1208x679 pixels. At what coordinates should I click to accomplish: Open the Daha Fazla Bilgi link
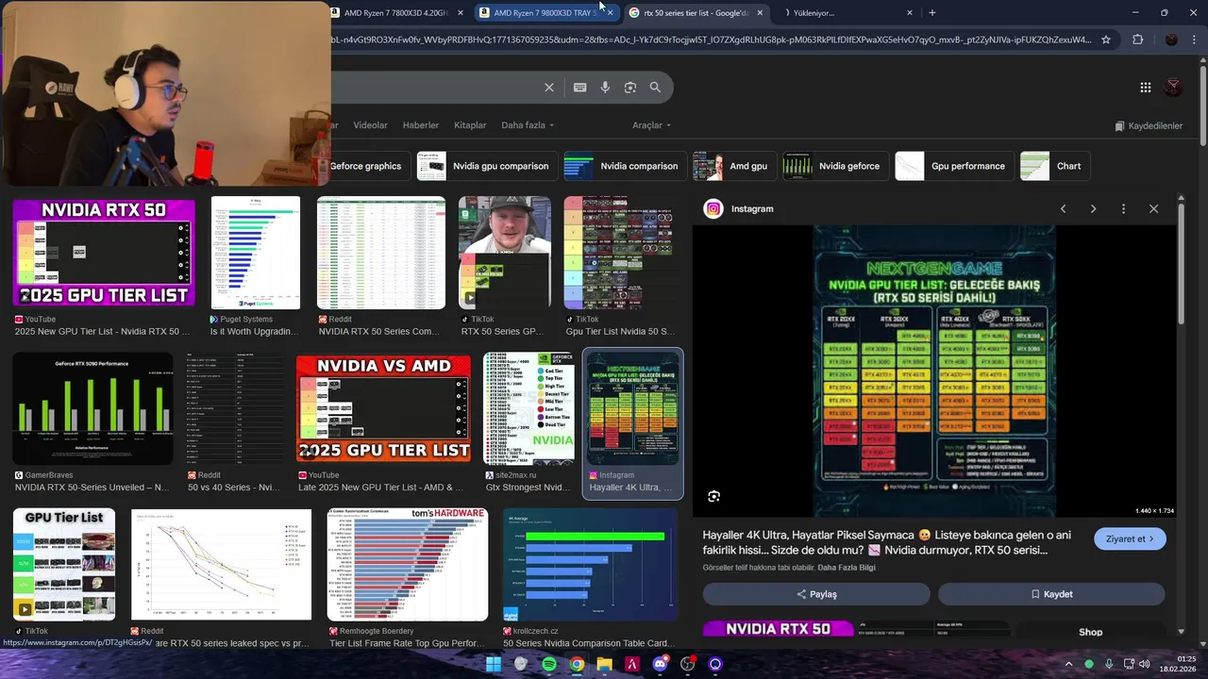pyautogui.click(x=847, y=568)
